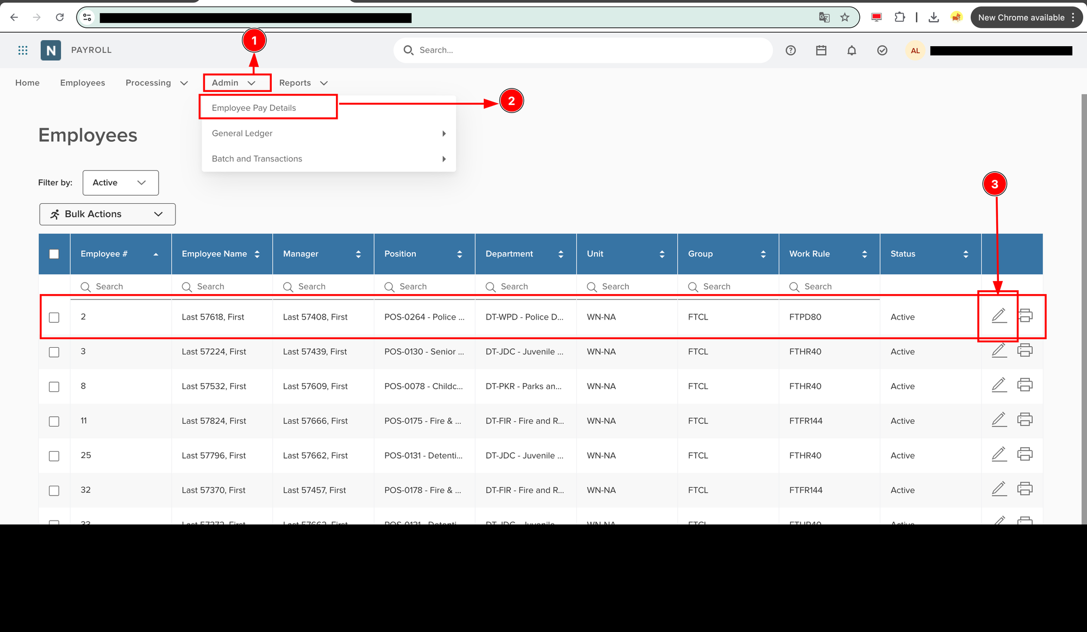Viewport: 1087px width, 632px height.
Task: Check the box for employee 2
Action: tap(54, 317)
